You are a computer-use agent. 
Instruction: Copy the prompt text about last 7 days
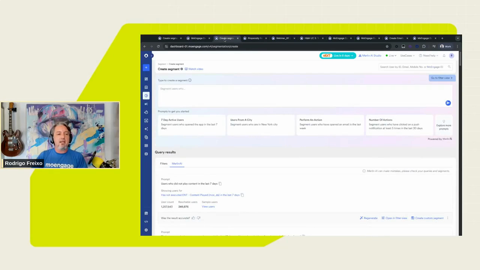click(x=220, y=184)
